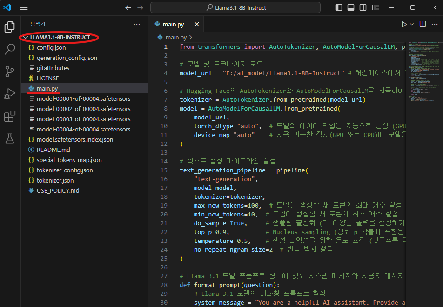
Task: Toggle the secondary side bar layout icon
Action: 363,7
